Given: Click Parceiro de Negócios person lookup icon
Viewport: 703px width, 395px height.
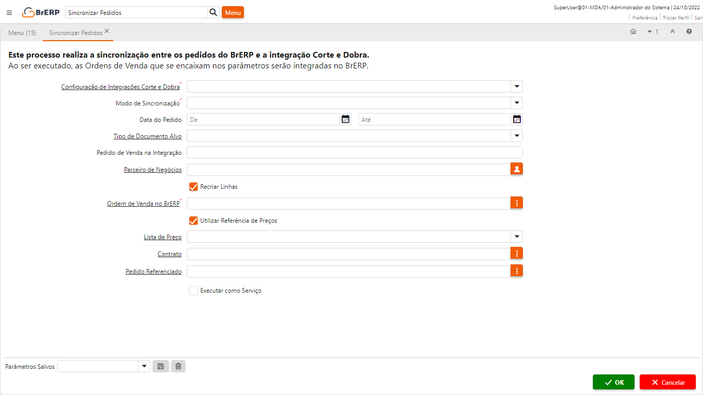Looking at the screenshot, I should (x=517, y=169).
